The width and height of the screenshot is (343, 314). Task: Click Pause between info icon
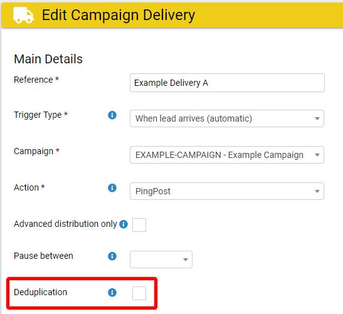coord(112,256)
